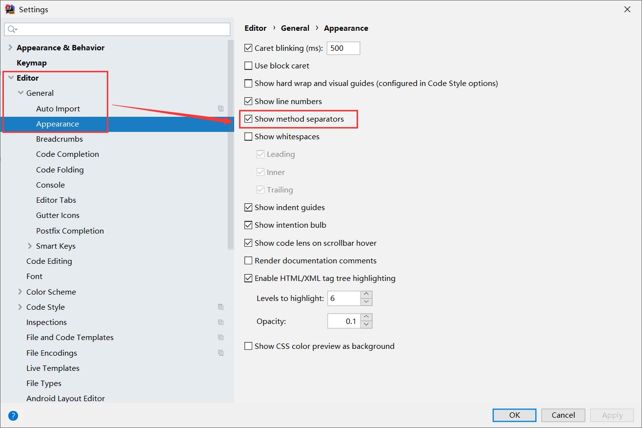Select Breadcrumbs settings page
642x428 pixels.
(x=60, y=139)
